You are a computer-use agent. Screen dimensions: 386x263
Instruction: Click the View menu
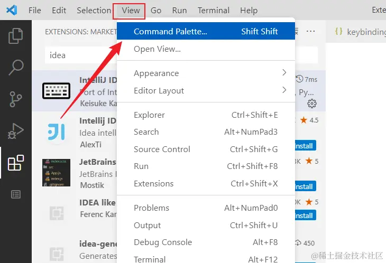point(131,11)
